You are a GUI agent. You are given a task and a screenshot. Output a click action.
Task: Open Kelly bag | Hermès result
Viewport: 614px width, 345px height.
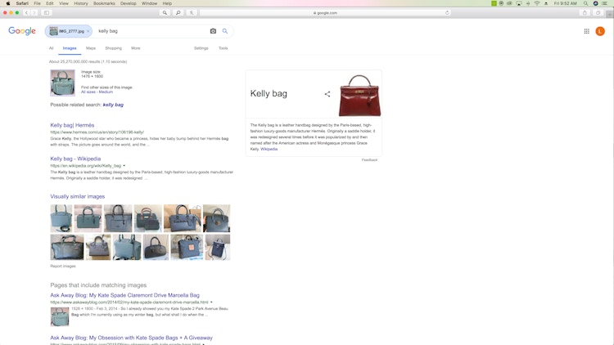pos(72,125)
